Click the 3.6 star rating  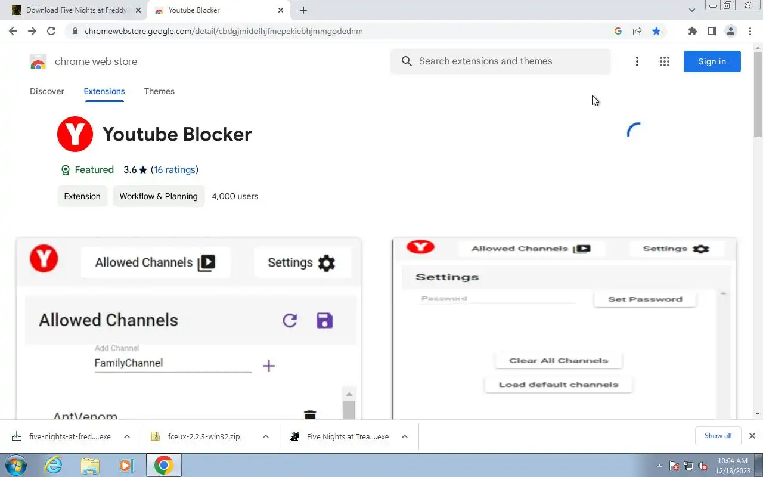point(135,170)
